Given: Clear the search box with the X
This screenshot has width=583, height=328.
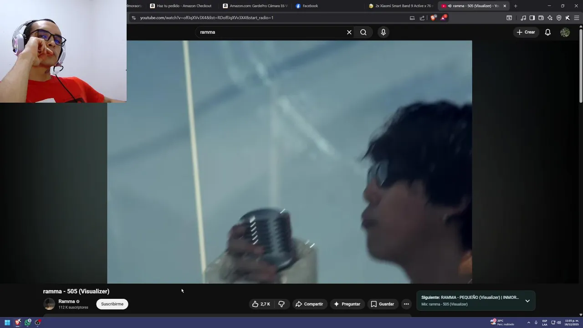Looking at the screenshot, I should [349, 32].
